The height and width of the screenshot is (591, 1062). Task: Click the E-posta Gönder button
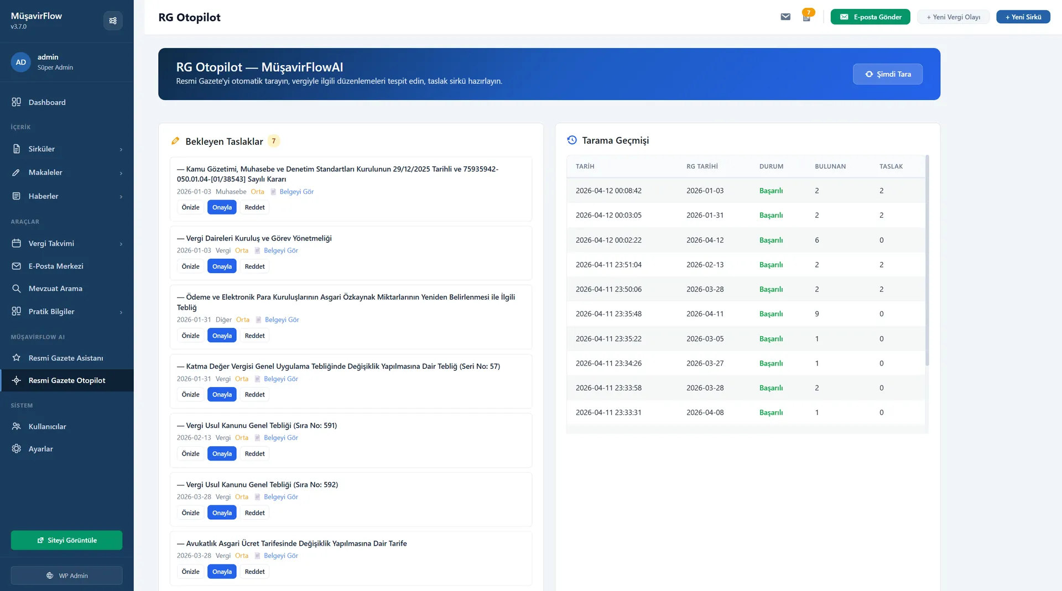click(870, 17)
